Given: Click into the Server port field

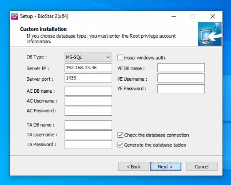Looking at the screenshot, I should pos(88,78).
